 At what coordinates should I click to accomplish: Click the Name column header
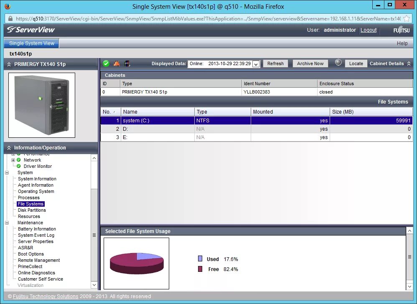click(x=158, y=111)
